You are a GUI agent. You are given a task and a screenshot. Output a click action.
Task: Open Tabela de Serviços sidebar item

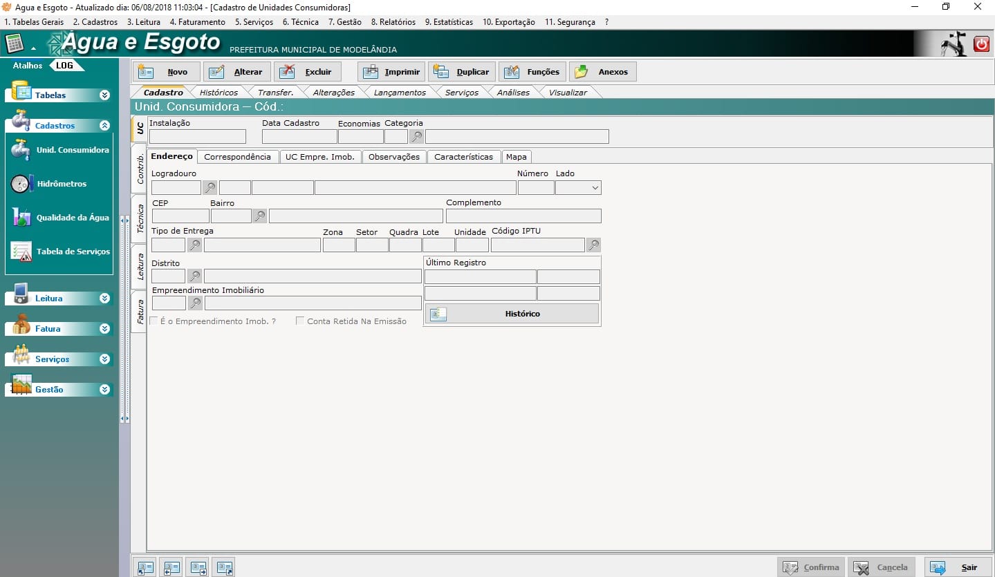click(x=73, y=252)
